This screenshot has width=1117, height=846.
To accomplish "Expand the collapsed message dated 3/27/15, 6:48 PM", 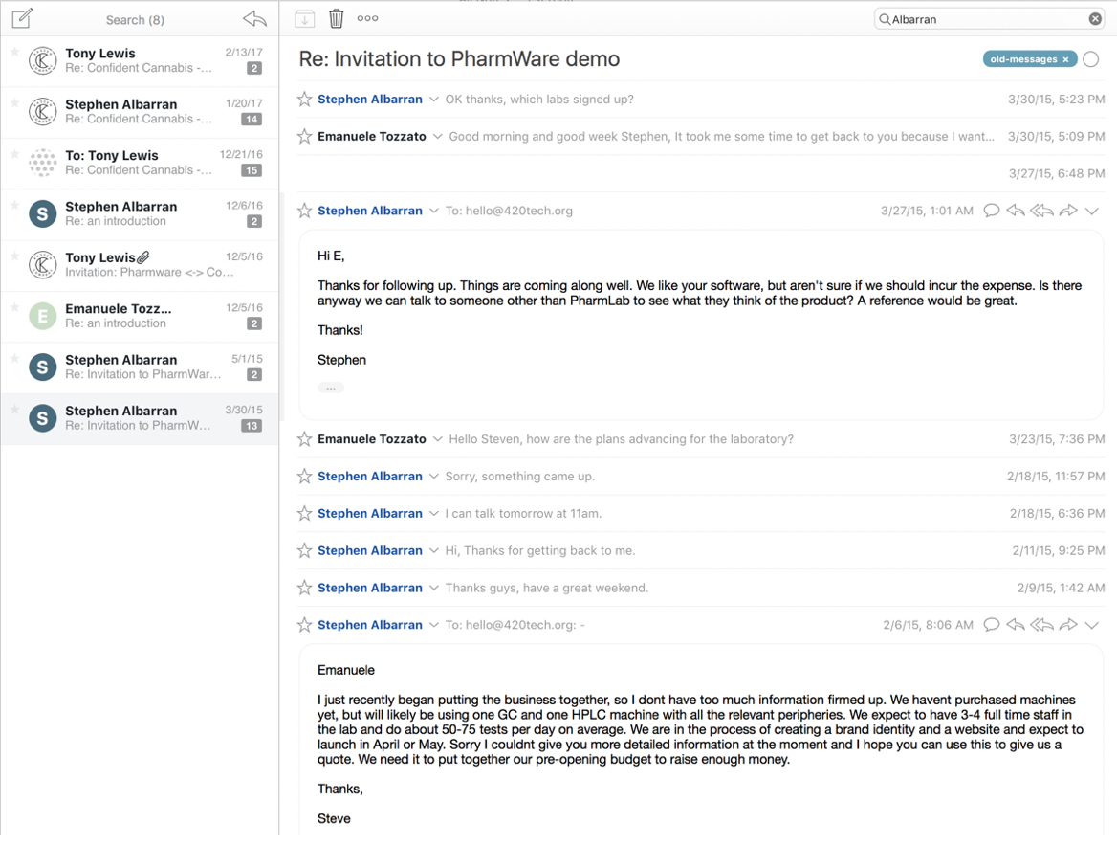I will [701, 173].
